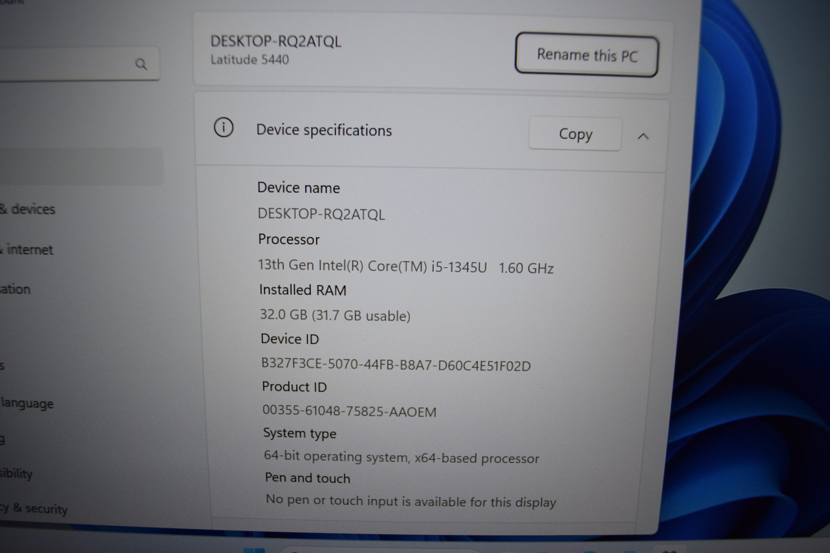The image size is (830, 553).
Task: Select the System type label
Action: 300,433
